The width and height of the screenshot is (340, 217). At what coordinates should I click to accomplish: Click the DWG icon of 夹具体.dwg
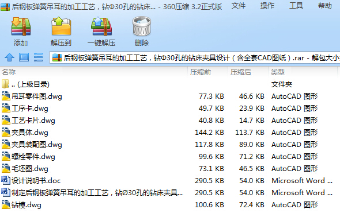point(6,133)
